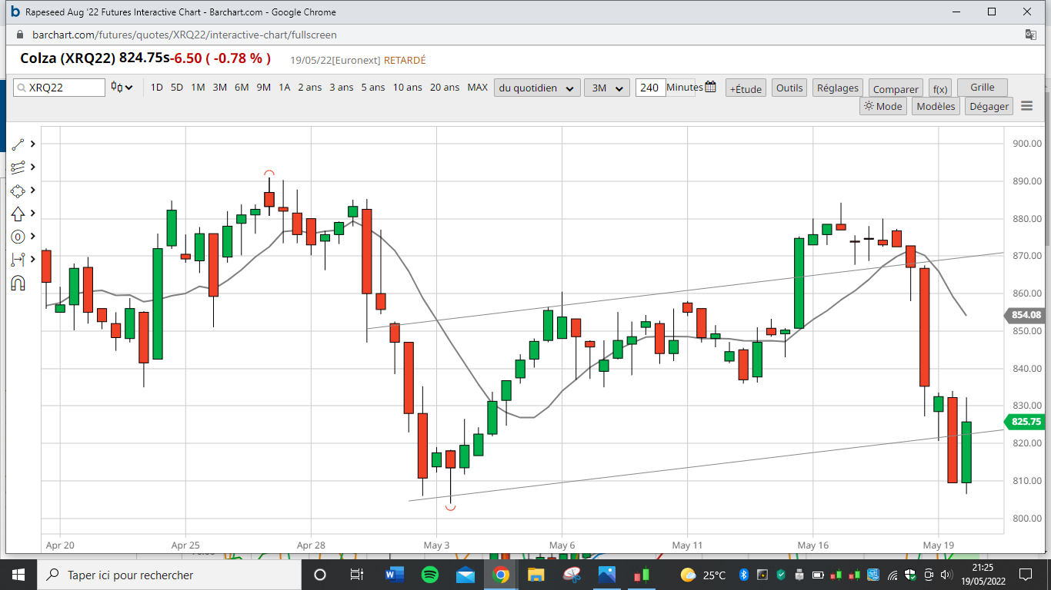Screen dimensions: 1051x590
Task: Select the measurement bracket tool
Action: pyautogui.click(x=18, y=260)
